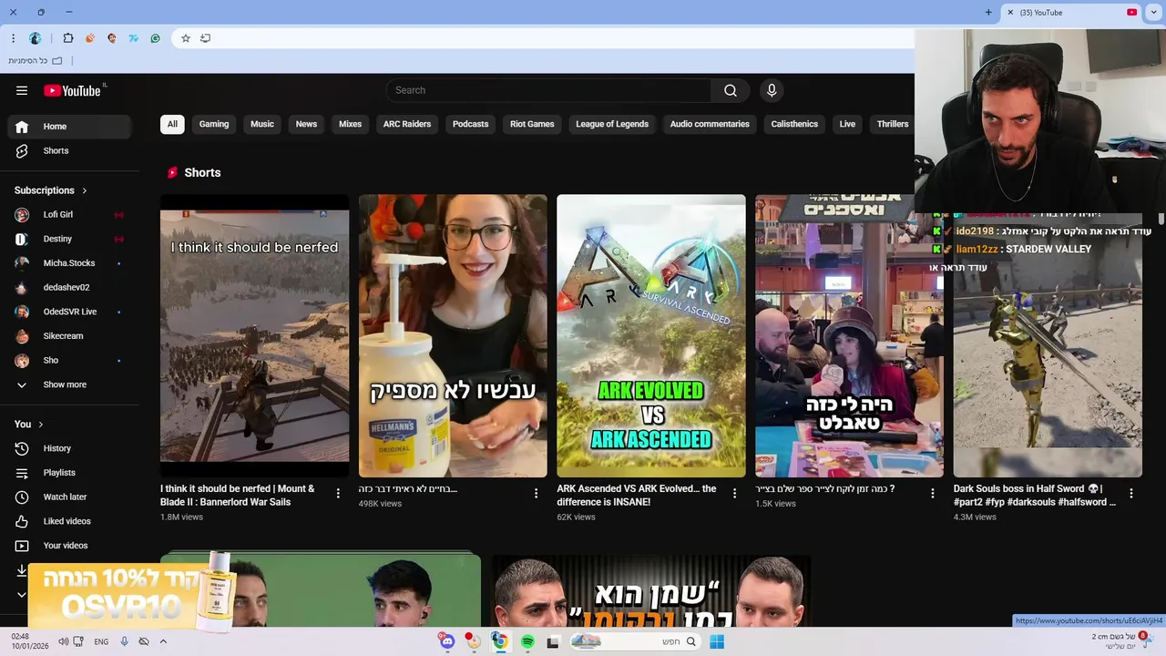Open options menu for Dark Souls boss short

pos(1131,493)
